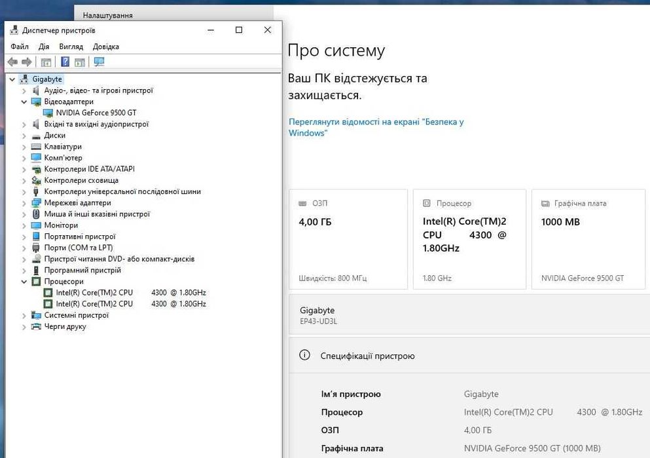The height and width of the screenshot is (458, 650).
Task: Click the Клавіатури keyboard icon
Action: click(x=36, y=147)
